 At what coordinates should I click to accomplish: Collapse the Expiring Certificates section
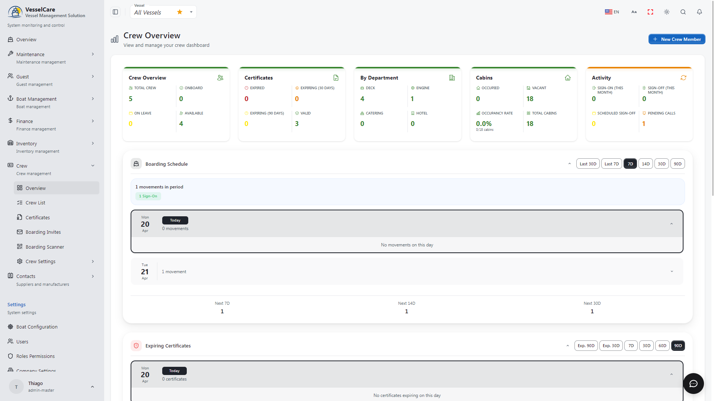568,346
